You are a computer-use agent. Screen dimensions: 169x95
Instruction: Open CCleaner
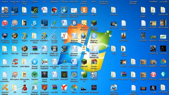pos(15,62)
